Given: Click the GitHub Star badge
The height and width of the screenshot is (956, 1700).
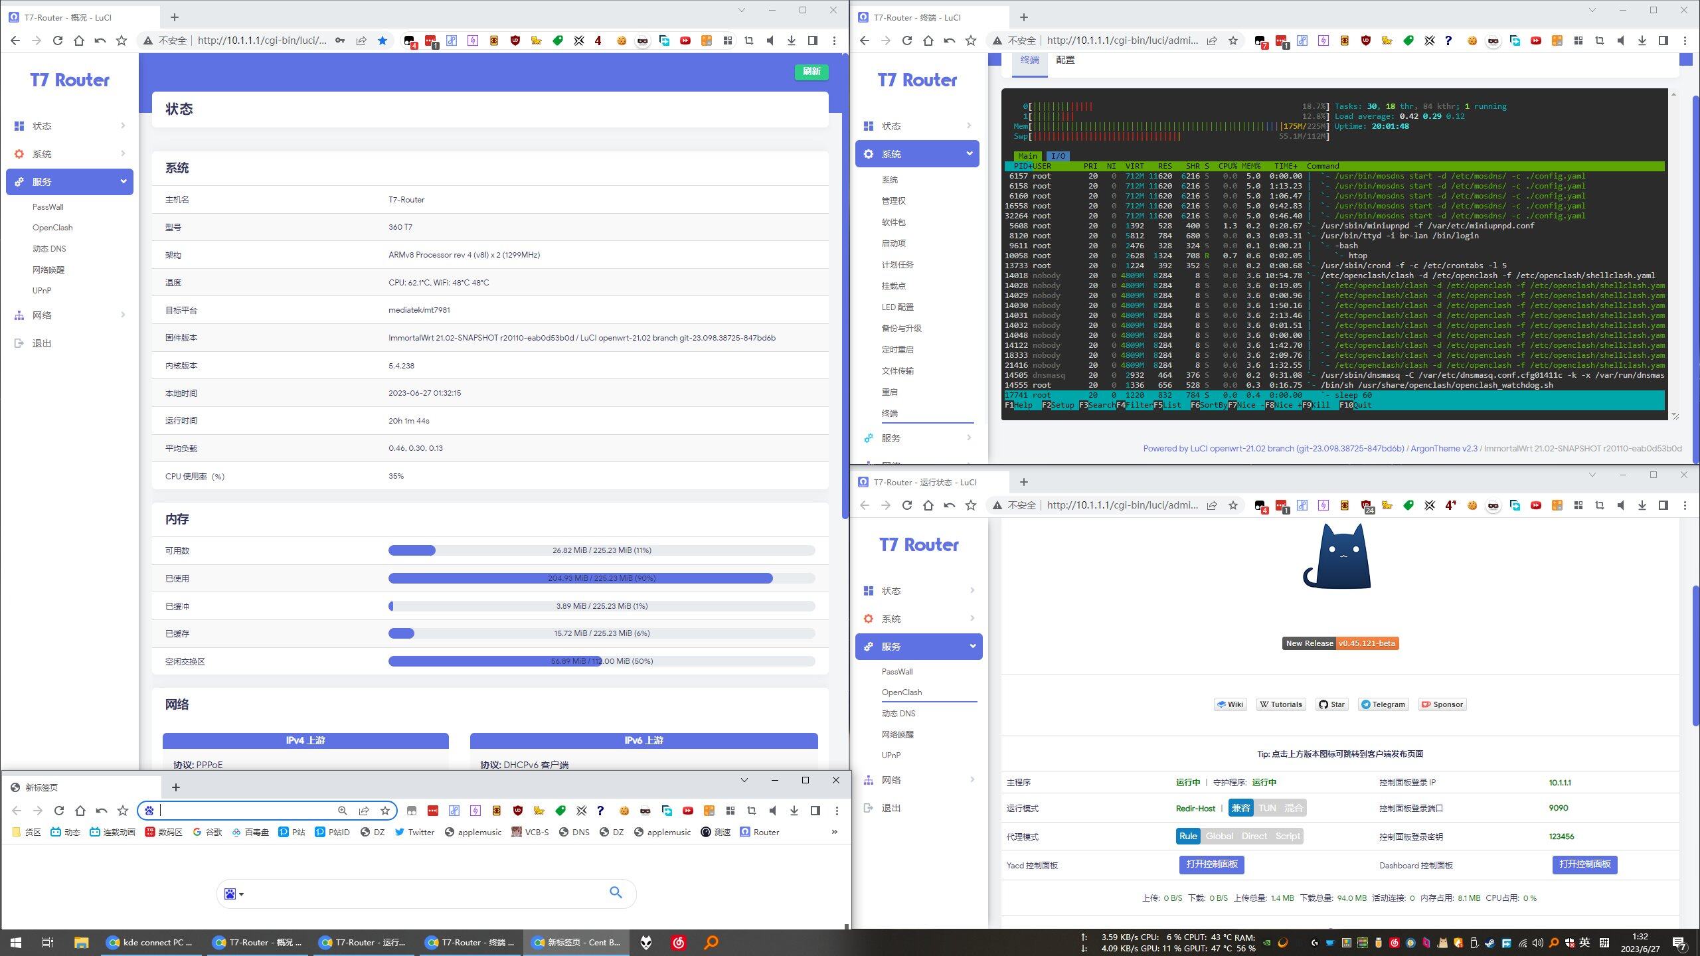Looking at the screenshot, I should (x=1332, y=704).
